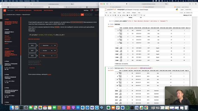This screenshot has width=198, height=111.
Task: Open the Jupyter Cell menu
Action: [x=124, y=13]
